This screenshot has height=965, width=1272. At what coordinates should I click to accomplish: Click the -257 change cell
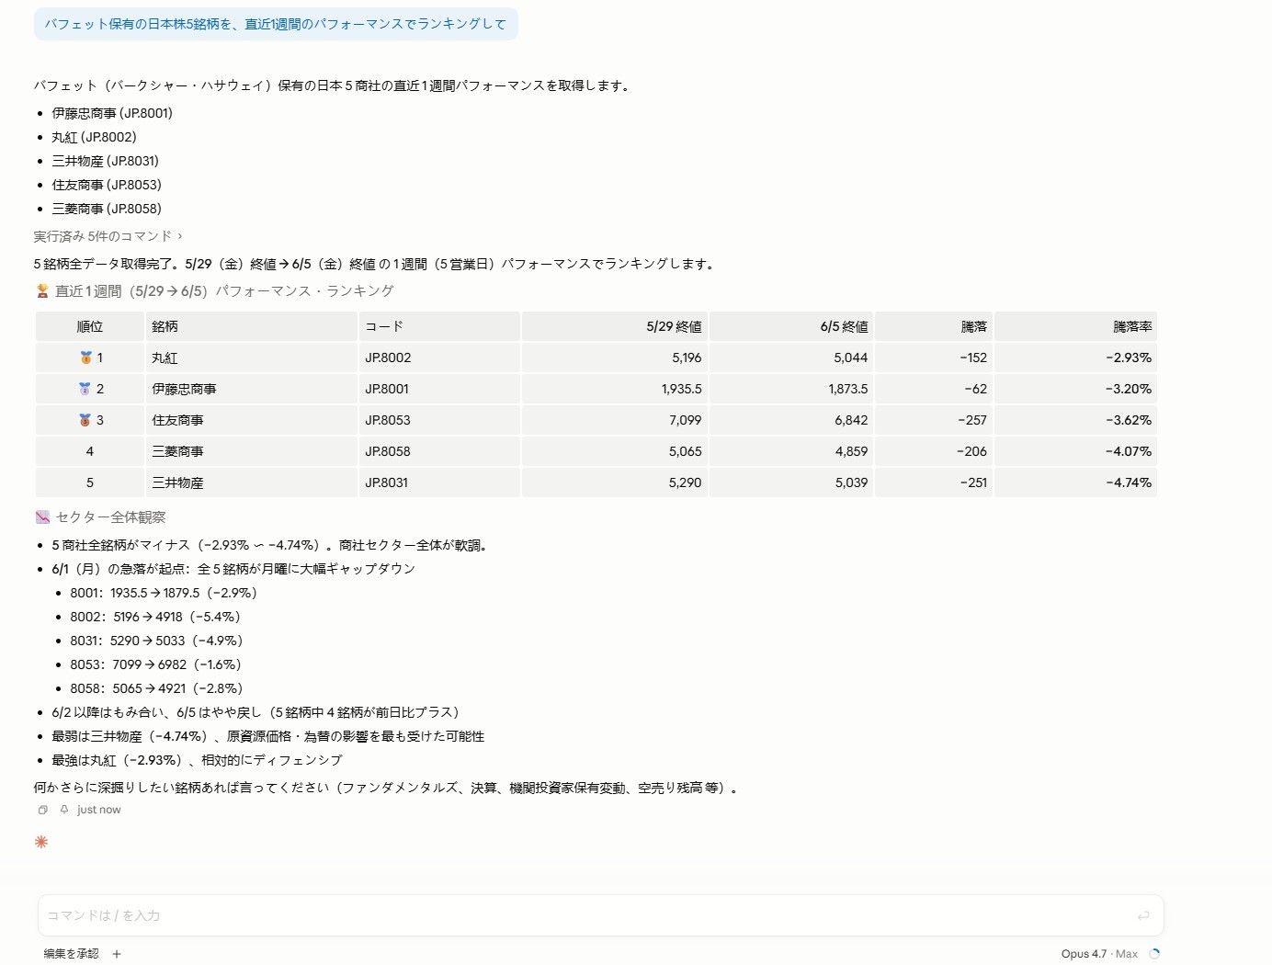(934, 420)
